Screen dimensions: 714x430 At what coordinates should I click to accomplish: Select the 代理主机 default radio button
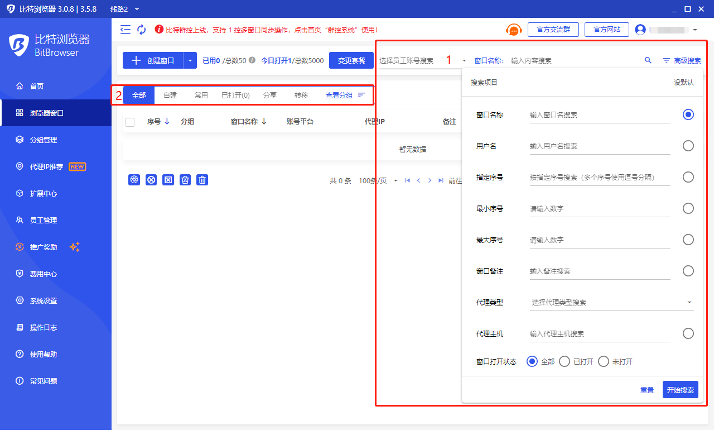point(688,333)
